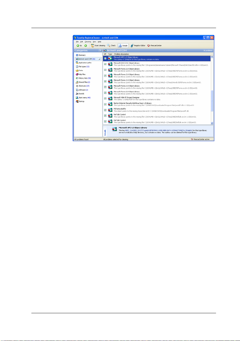Image resolution: width=240 pixels, height=341 pixels.
Task: Click the Microsoft APC 6.3 row type icon
Action: (x=110, y=58)
